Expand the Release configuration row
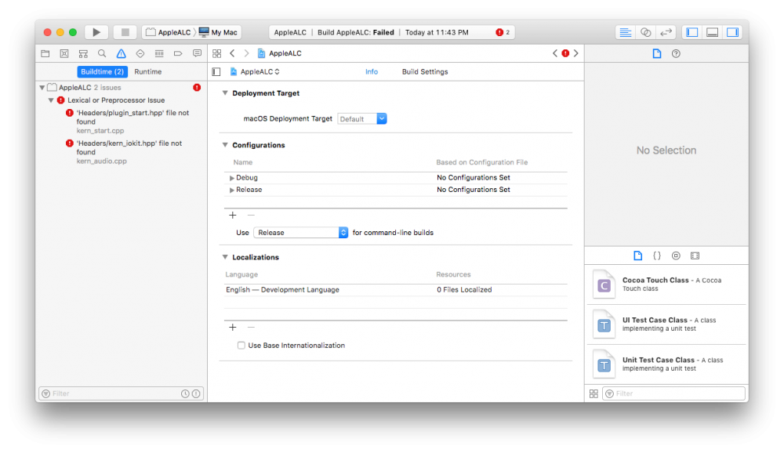 point(231,190)
